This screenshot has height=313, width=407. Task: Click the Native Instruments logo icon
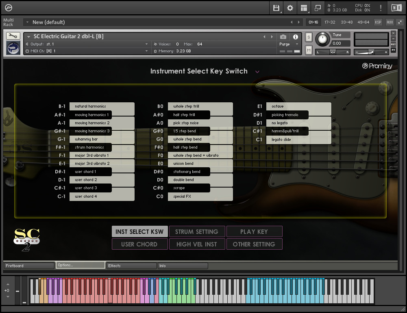[396, 8]
